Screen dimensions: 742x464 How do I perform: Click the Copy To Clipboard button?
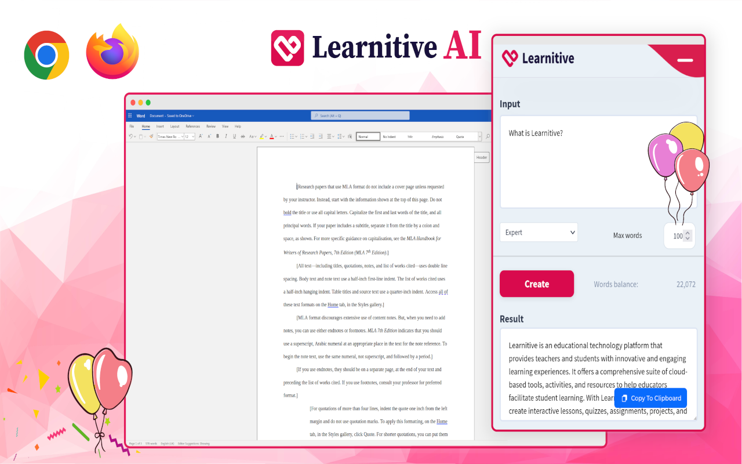click(x=650, y=398)
